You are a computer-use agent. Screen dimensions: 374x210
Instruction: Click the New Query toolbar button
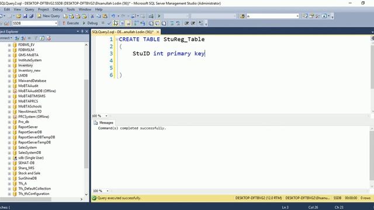49,16
